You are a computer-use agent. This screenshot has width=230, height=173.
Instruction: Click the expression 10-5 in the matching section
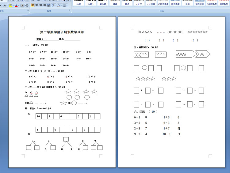tap(166, 134)
